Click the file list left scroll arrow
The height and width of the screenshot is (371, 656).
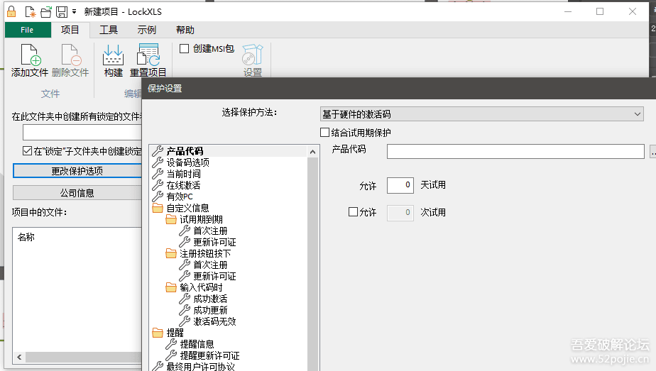click(19, 358)
